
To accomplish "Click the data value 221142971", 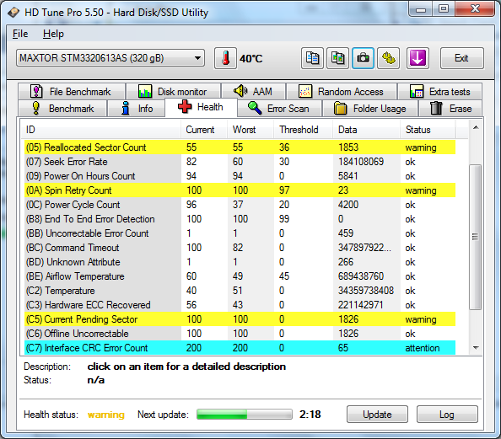I will tap(360, 305).
